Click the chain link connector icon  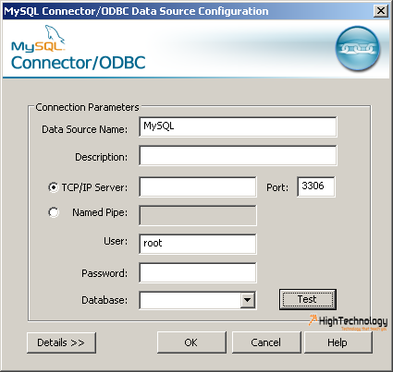(x=358, y=49)
